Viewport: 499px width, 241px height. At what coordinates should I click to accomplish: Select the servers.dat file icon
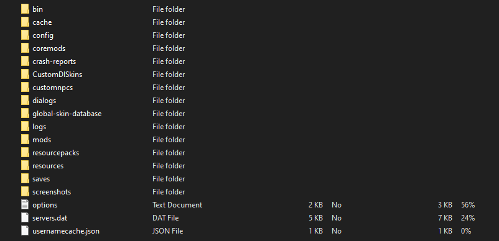(x=25, y=218)
